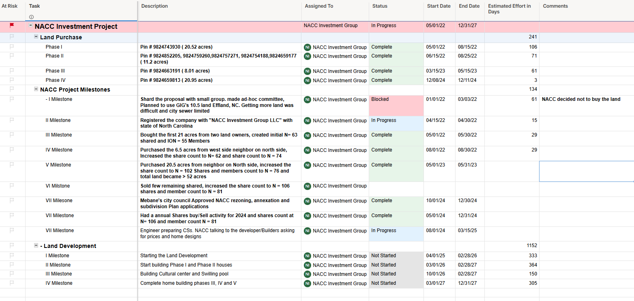The width and height of the screenshot is (634, 301).
Task: Collapse the NACC Project Milestones section
Action: [x=36, y=89]
